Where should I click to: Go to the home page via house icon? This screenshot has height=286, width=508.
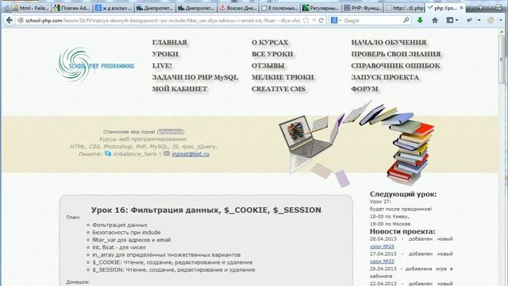(x=435, y=21)
